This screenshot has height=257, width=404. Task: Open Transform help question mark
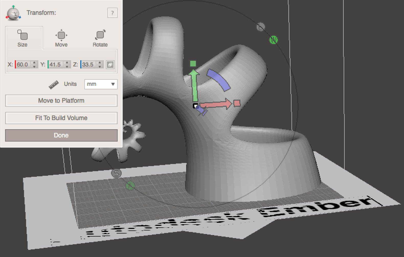coord(113,13)
